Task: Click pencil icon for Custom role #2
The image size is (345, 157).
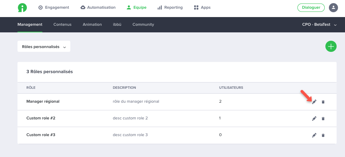Action: (314, 118)
